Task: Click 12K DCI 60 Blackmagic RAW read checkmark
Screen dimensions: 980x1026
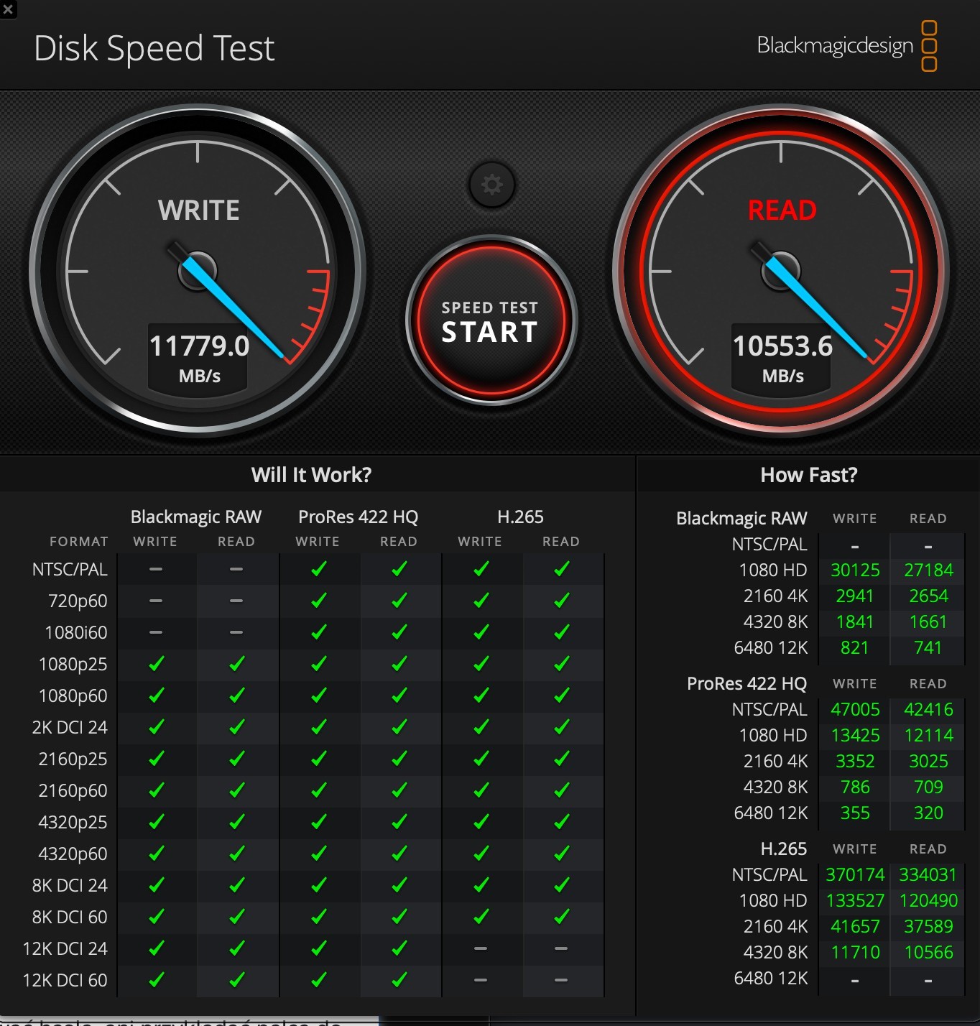Action: 236,979
